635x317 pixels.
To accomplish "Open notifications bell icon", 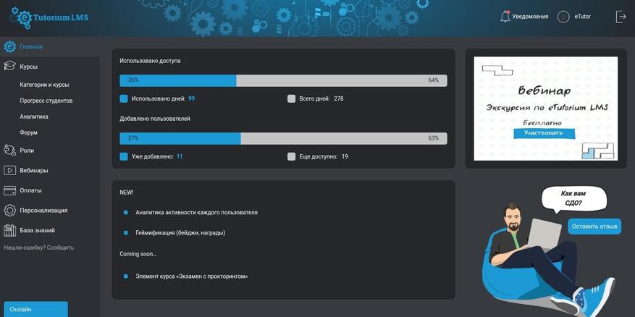I will [x=505, y=17].
